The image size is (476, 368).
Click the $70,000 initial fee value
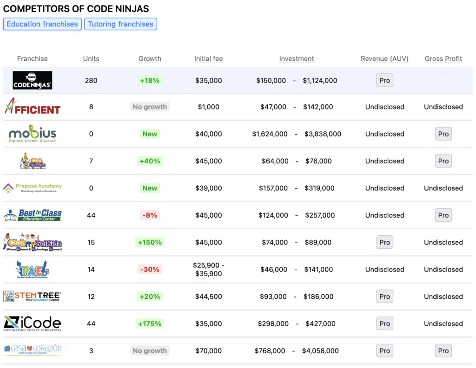click(208, 351)
